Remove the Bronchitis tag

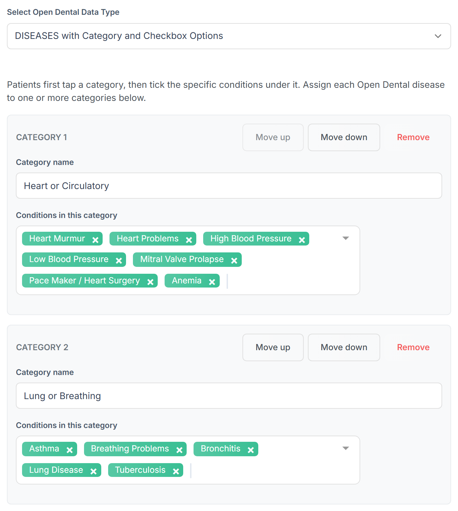251,450
